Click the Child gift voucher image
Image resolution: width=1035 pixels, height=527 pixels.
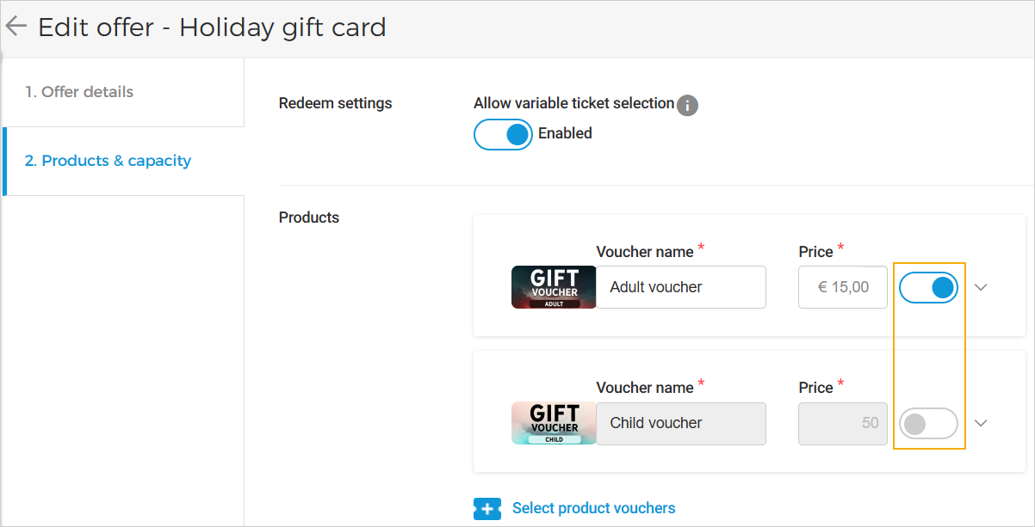click(554, 423)
